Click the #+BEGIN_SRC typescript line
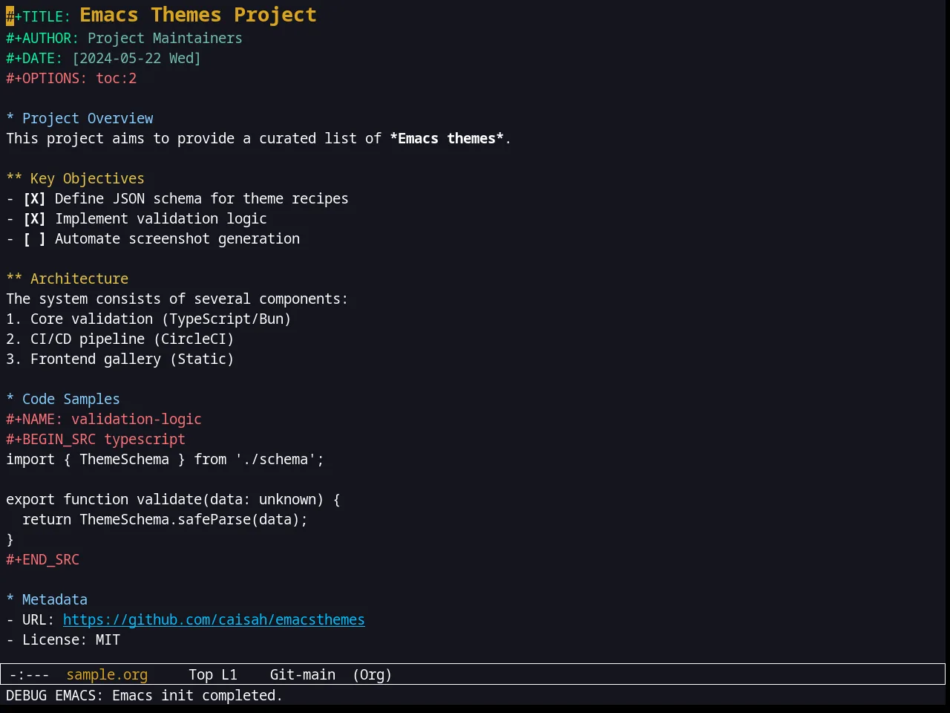Viewport: 950px width, 713px height. click(x=96, y=440)
